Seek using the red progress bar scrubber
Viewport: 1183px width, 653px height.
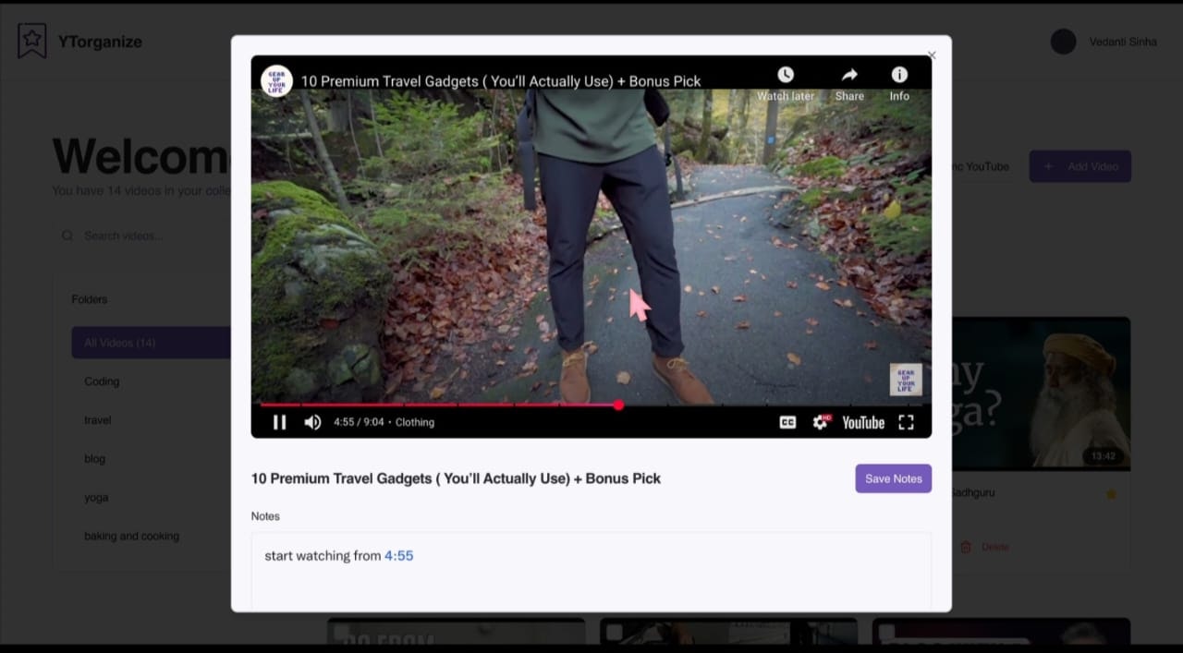(x=618, y=405)
